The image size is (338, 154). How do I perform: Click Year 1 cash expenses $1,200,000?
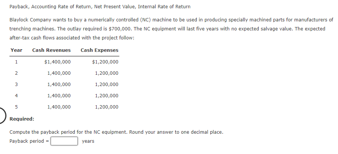click(x=105, y=62)
